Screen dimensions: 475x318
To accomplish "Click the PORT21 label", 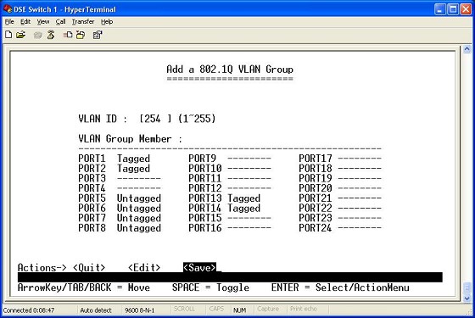I will click(316, 198).
